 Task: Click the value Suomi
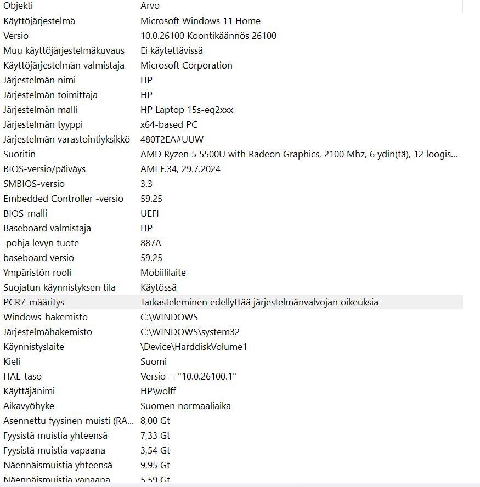tap(154, 361)
